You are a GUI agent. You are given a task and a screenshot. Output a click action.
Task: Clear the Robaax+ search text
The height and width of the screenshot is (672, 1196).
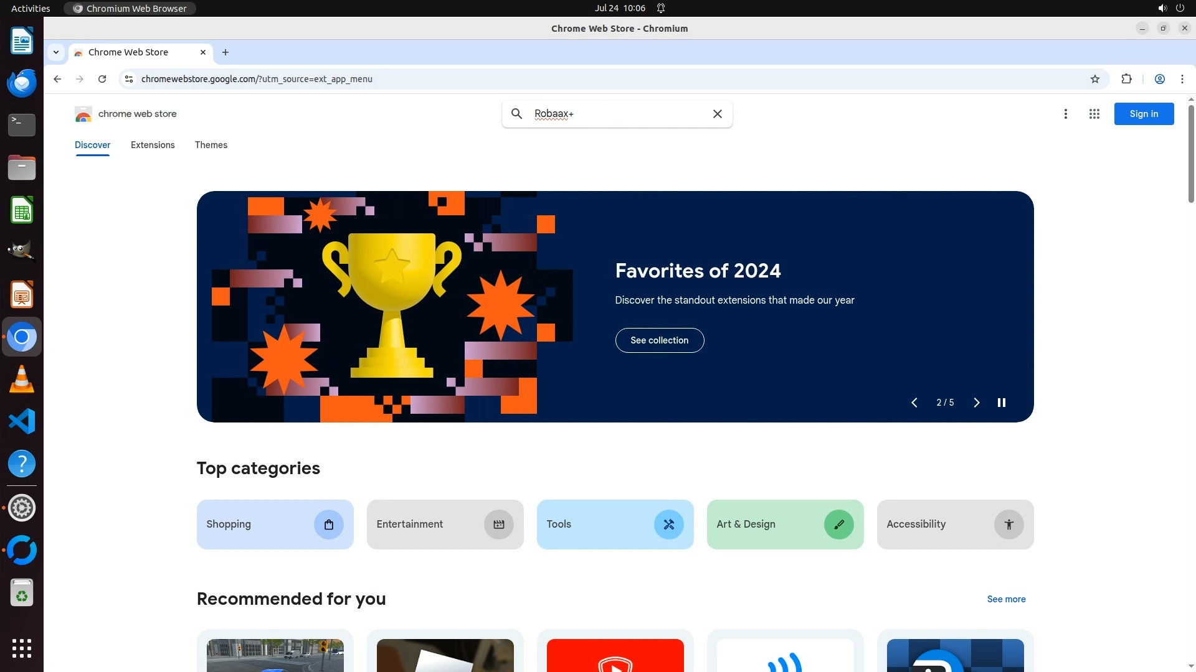[x=718, y=114]
